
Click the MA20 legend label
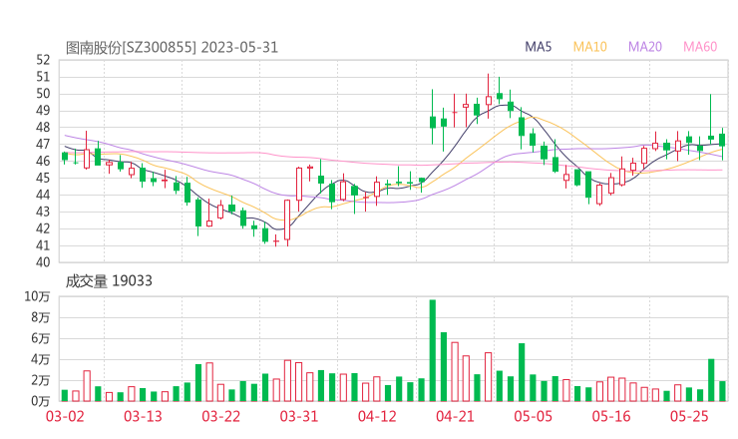point(645,47)
